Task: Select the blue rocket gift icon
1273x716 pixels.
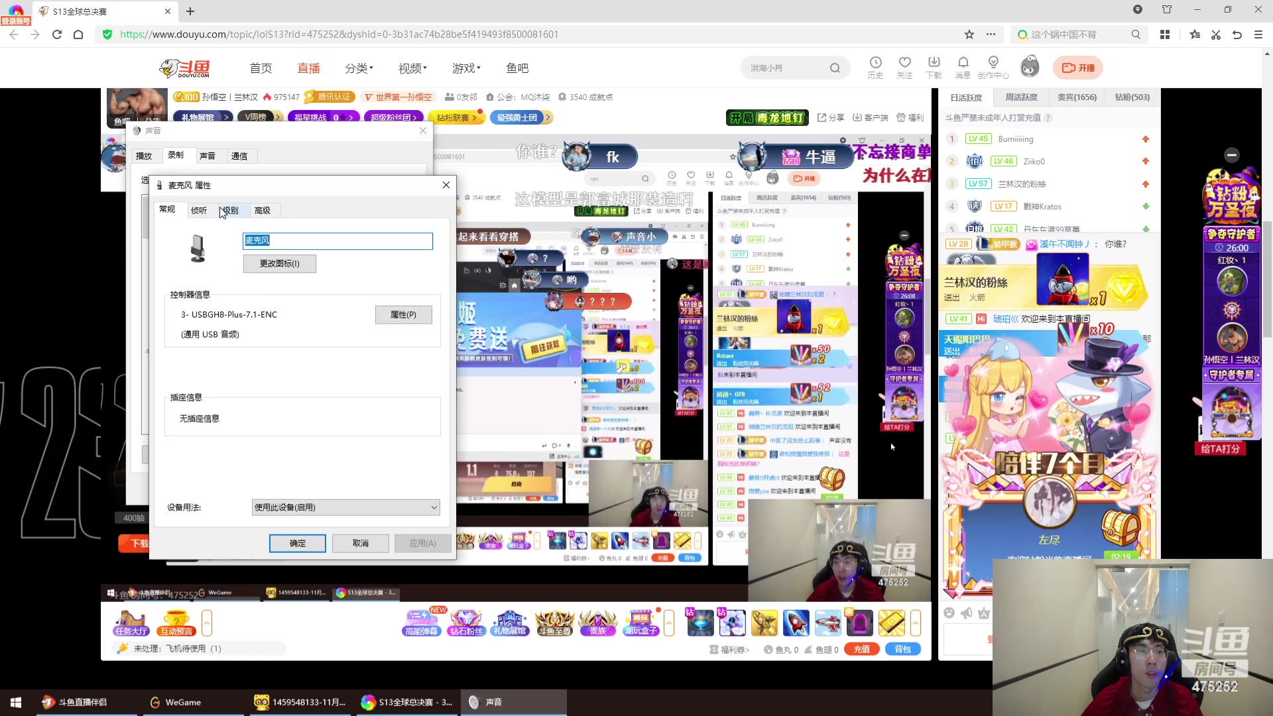Action: pyautogui.click(x=796, y=623)
